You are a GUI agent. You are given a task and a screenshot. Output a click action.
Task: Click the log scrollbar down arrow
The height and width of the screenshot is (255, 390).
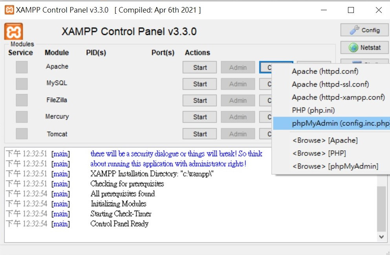point(381,237)
